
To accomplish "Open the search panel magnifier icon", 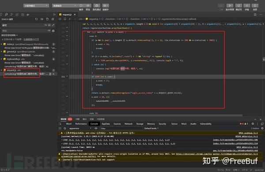I will (x=6, y=15).
